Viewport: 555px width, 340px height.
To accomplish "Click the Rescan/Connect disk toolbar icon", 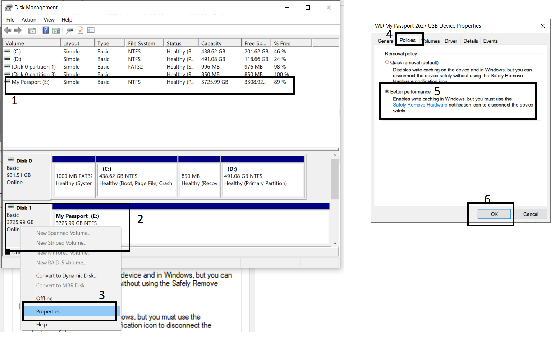I will [70, 30].
